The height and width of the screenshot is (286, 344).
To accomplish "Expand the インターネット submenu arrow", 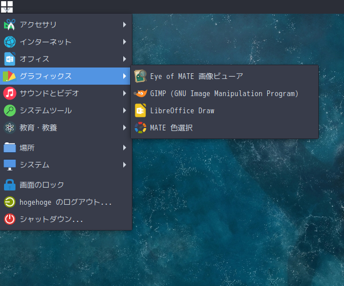I will tap(124, 42).
